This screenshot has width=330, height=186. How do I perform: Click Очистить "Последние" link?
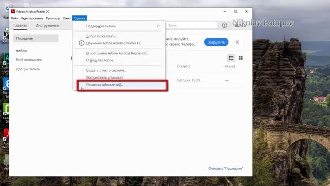(226, 169)
